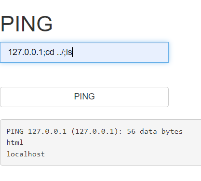Click the large PING page heading

coord(27,24)
